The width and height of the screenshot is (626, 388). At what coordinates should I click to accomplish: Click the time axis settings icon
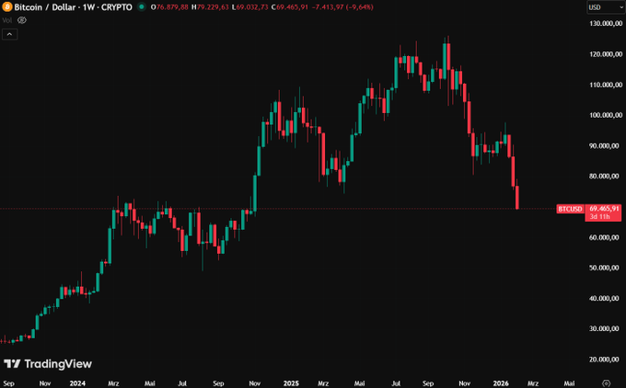605,381
